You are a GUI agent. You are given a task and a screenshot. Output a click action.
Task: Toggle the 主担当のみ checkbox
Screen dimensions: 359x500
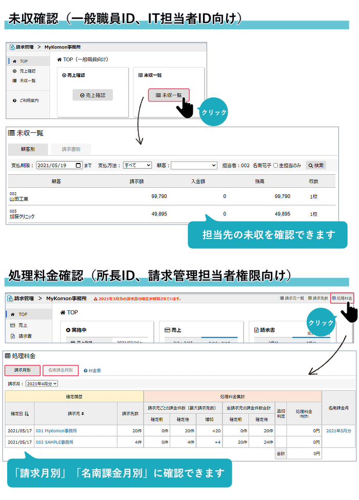pyautogui.click(x=275, y=165)
